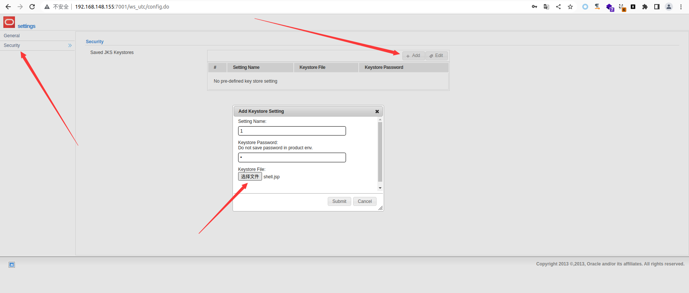Click the not-secure warning triangle icon

coord(47,7)
